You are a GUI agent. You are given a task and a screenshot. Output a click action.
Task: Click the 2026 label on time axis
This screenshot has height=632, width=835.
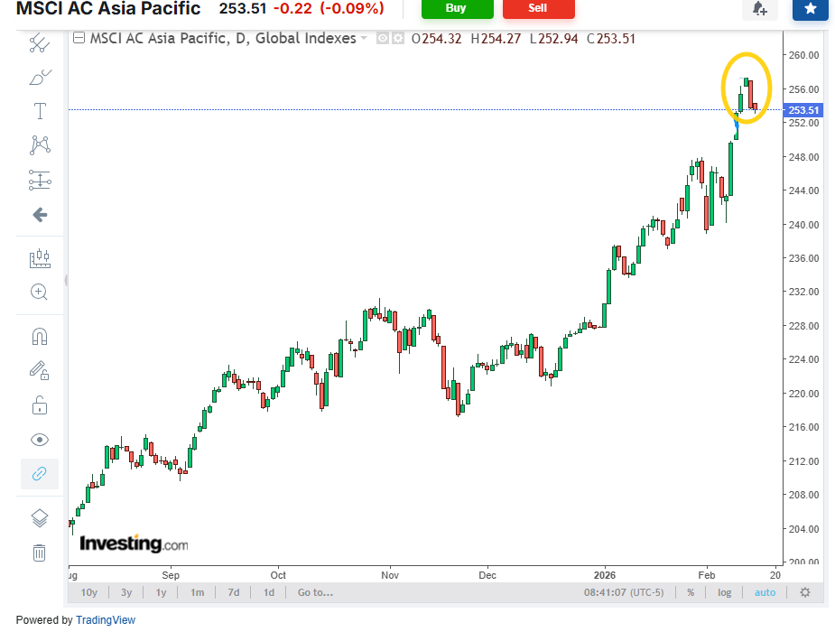coord(605,575)
